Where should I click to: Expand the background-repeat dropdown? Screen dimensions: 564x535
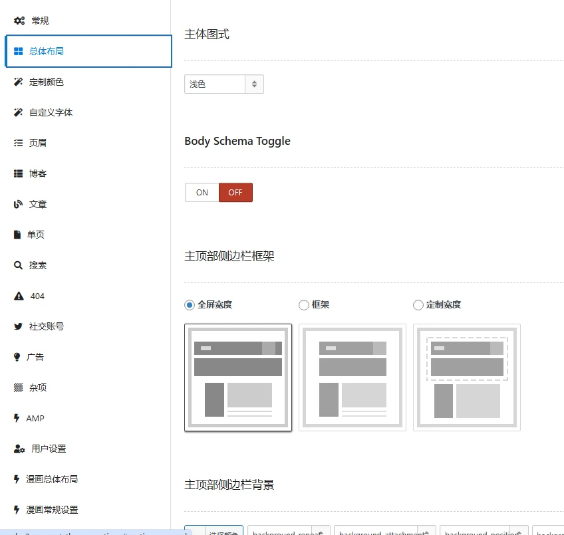(289, 532)
